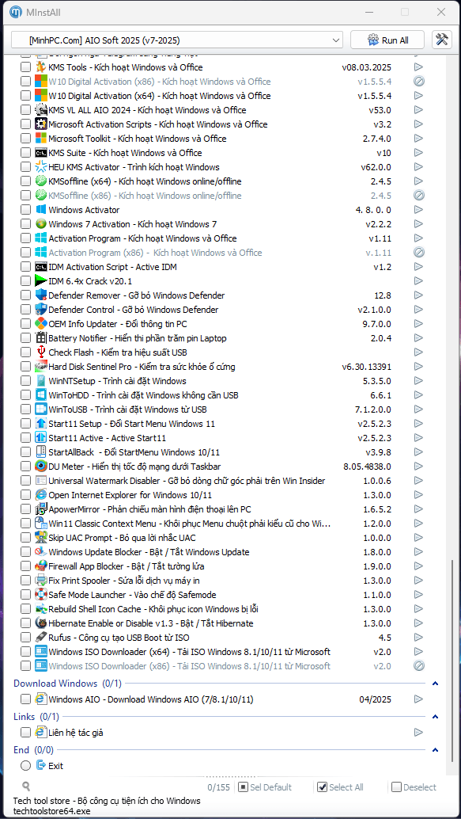Viewport: 461px width, 819px height.
Task: Run KMS Tools with its play arrow
Action: [x=418, y=67]
